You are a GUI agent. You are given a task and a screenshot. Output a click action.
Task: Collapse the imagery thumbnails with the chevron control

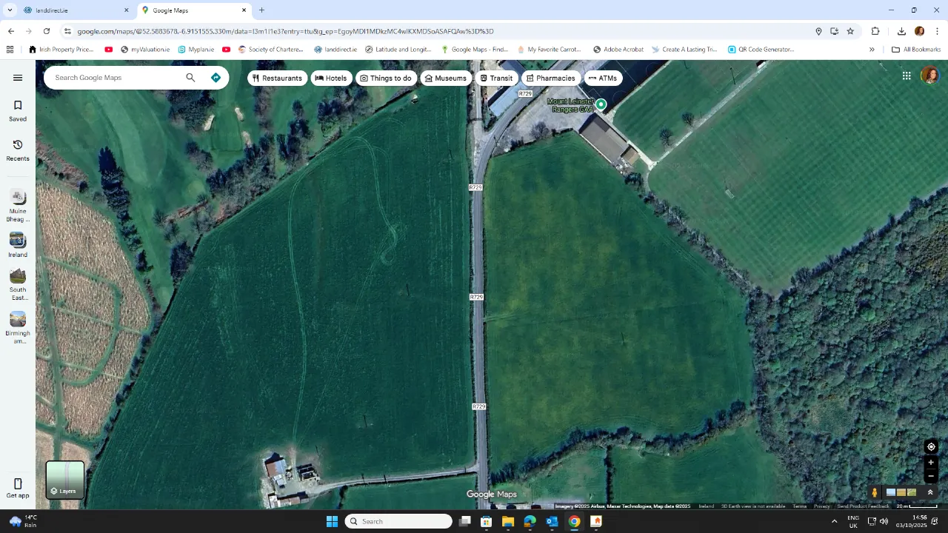[930, 492]
